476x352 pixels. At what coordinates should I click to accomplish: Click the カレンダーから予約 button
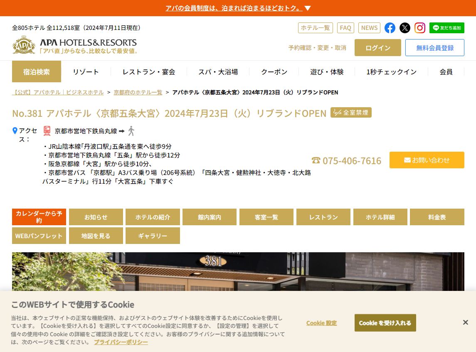(39, 217)
